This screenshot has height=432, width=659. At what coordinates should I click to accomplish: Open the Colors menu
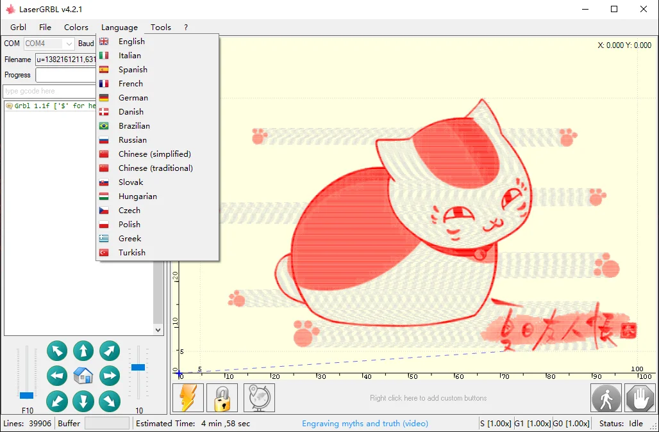[x=76, y=28]
